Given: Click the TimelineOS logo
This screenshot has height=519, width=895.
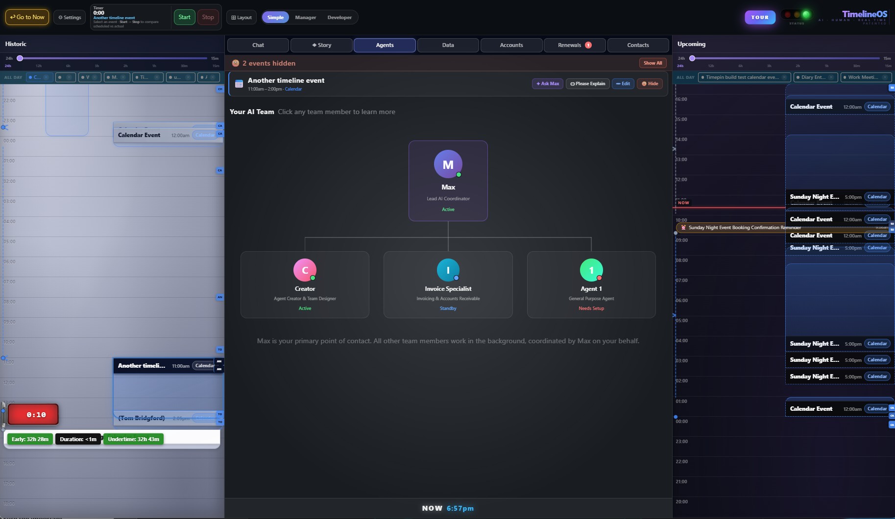Looking at the screenshot, I should (865, 14).
